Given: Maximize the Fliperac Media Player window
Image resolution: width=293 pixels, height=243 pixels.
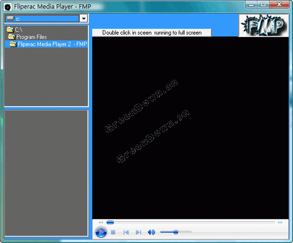Looking at the screenshot, I should point(263,5).
